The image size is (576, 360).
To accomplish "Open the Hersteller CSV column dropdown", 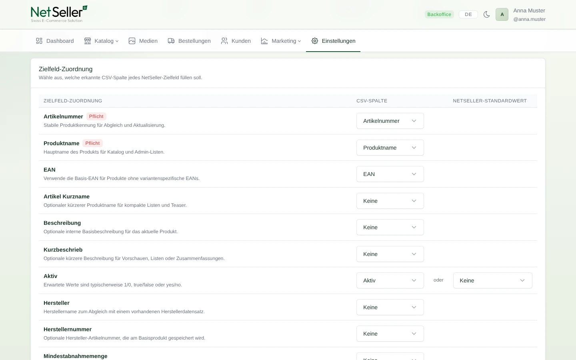I will click(x=390, y=307).
